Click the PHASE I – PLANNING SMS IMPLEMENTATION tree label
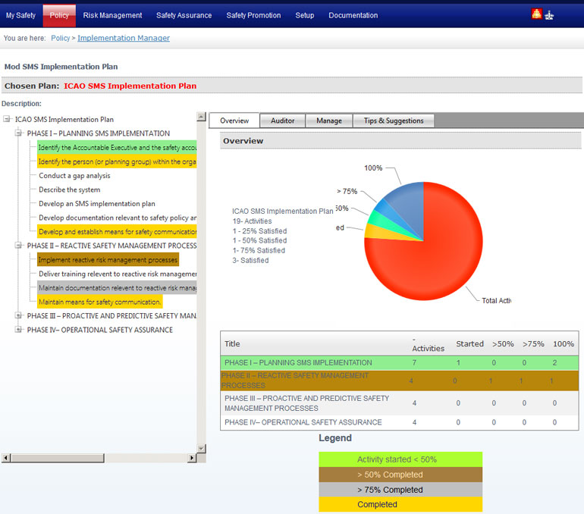Viewport: 584px width, 514px height. 99,133
